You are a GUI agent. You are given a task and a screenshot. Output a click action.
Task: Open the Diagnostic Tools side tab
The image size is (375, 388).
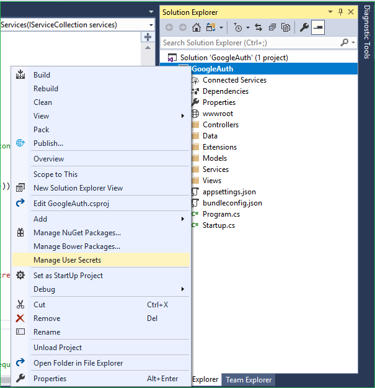coord(366,37)
